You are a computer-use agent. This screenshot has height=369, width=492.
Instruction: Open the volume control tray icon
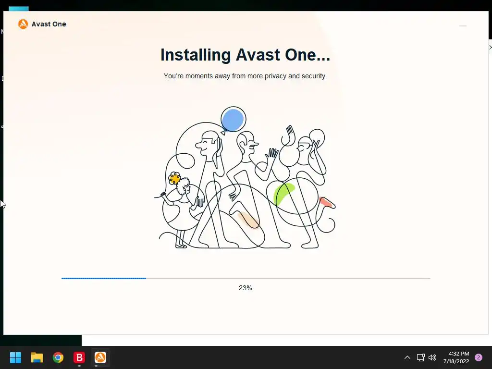(432, 357)
